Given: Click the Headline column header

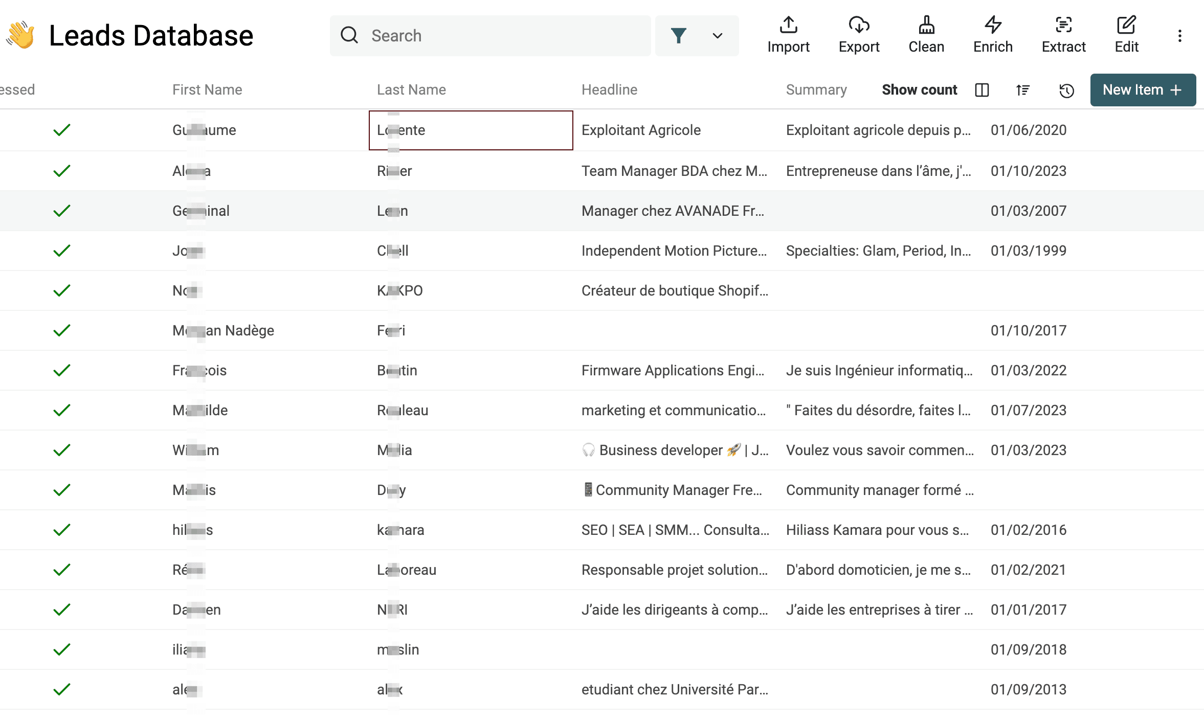Looking at the screenshot, I should point(609,89).
